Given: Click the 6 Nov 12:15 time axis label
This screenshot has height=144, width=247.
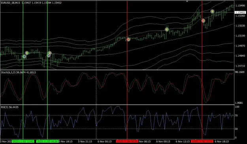Looking at the screenshot, I should tap(183, 142).
